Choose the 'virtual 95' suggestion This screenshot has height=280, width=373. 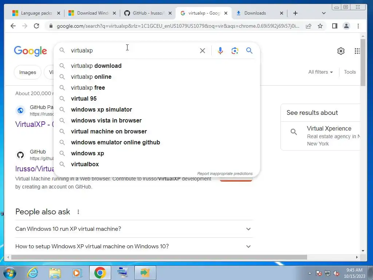click(157, 98)
